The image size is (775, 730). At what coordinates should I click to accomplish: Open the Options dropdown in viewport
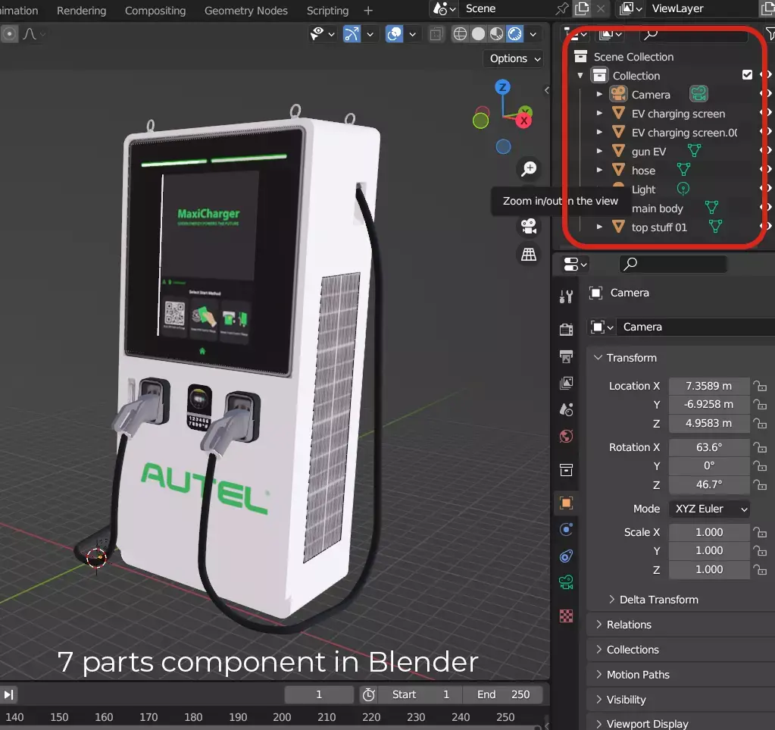coord(514,59)
